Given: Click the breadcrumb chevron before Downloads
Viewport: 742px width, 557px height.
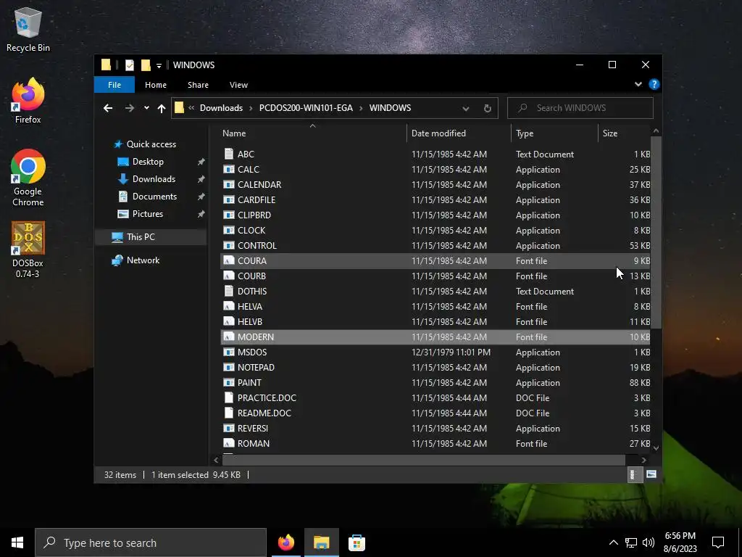Looking at the screenshot, I should 191,108.
